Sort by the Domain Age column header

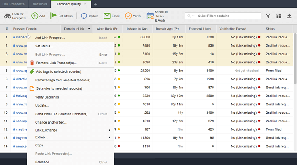[169, 29]
